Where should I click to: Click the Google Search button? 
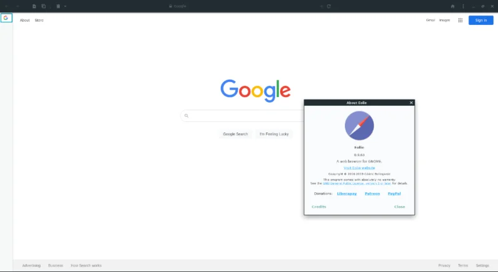(x=235, y=134)
